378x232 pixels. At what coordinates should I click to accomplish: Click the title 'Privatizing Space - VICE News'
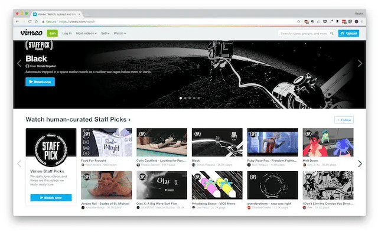pos(213,204)
